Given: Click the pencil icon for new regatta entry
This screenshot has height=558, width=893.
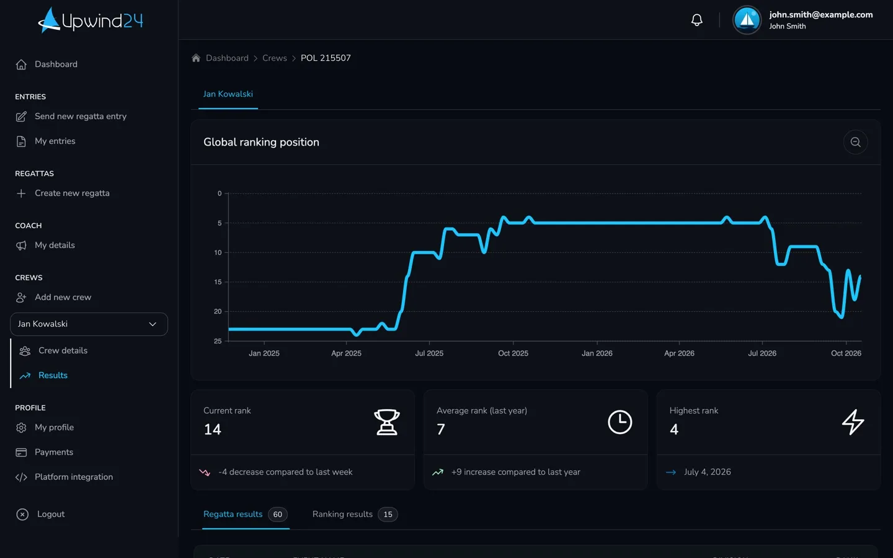Looking at the screenshot, I should (21, 117).
